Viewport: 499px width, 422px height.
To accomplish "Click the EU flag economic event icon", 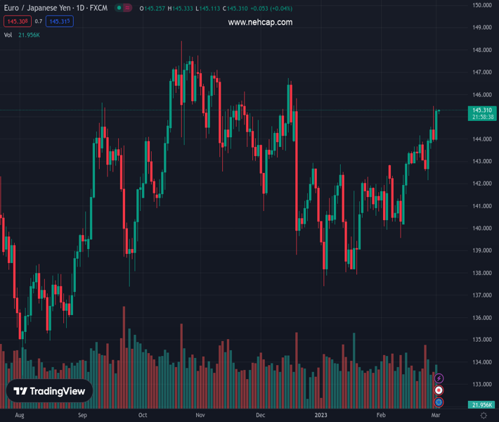I will coord(439,402).
